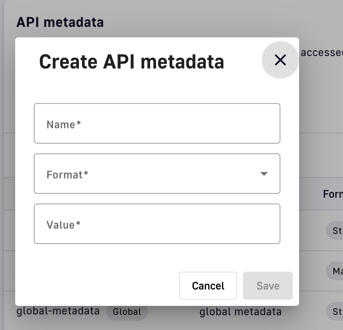The height and width of the screenshot is (330, 343).
Task: Close the Create API metadata dialog
Action: click(280, 60)
